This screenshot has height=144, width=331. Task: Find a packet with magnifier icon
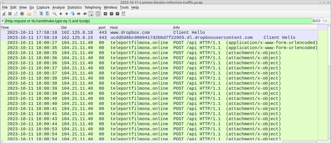tap(55, 14)
